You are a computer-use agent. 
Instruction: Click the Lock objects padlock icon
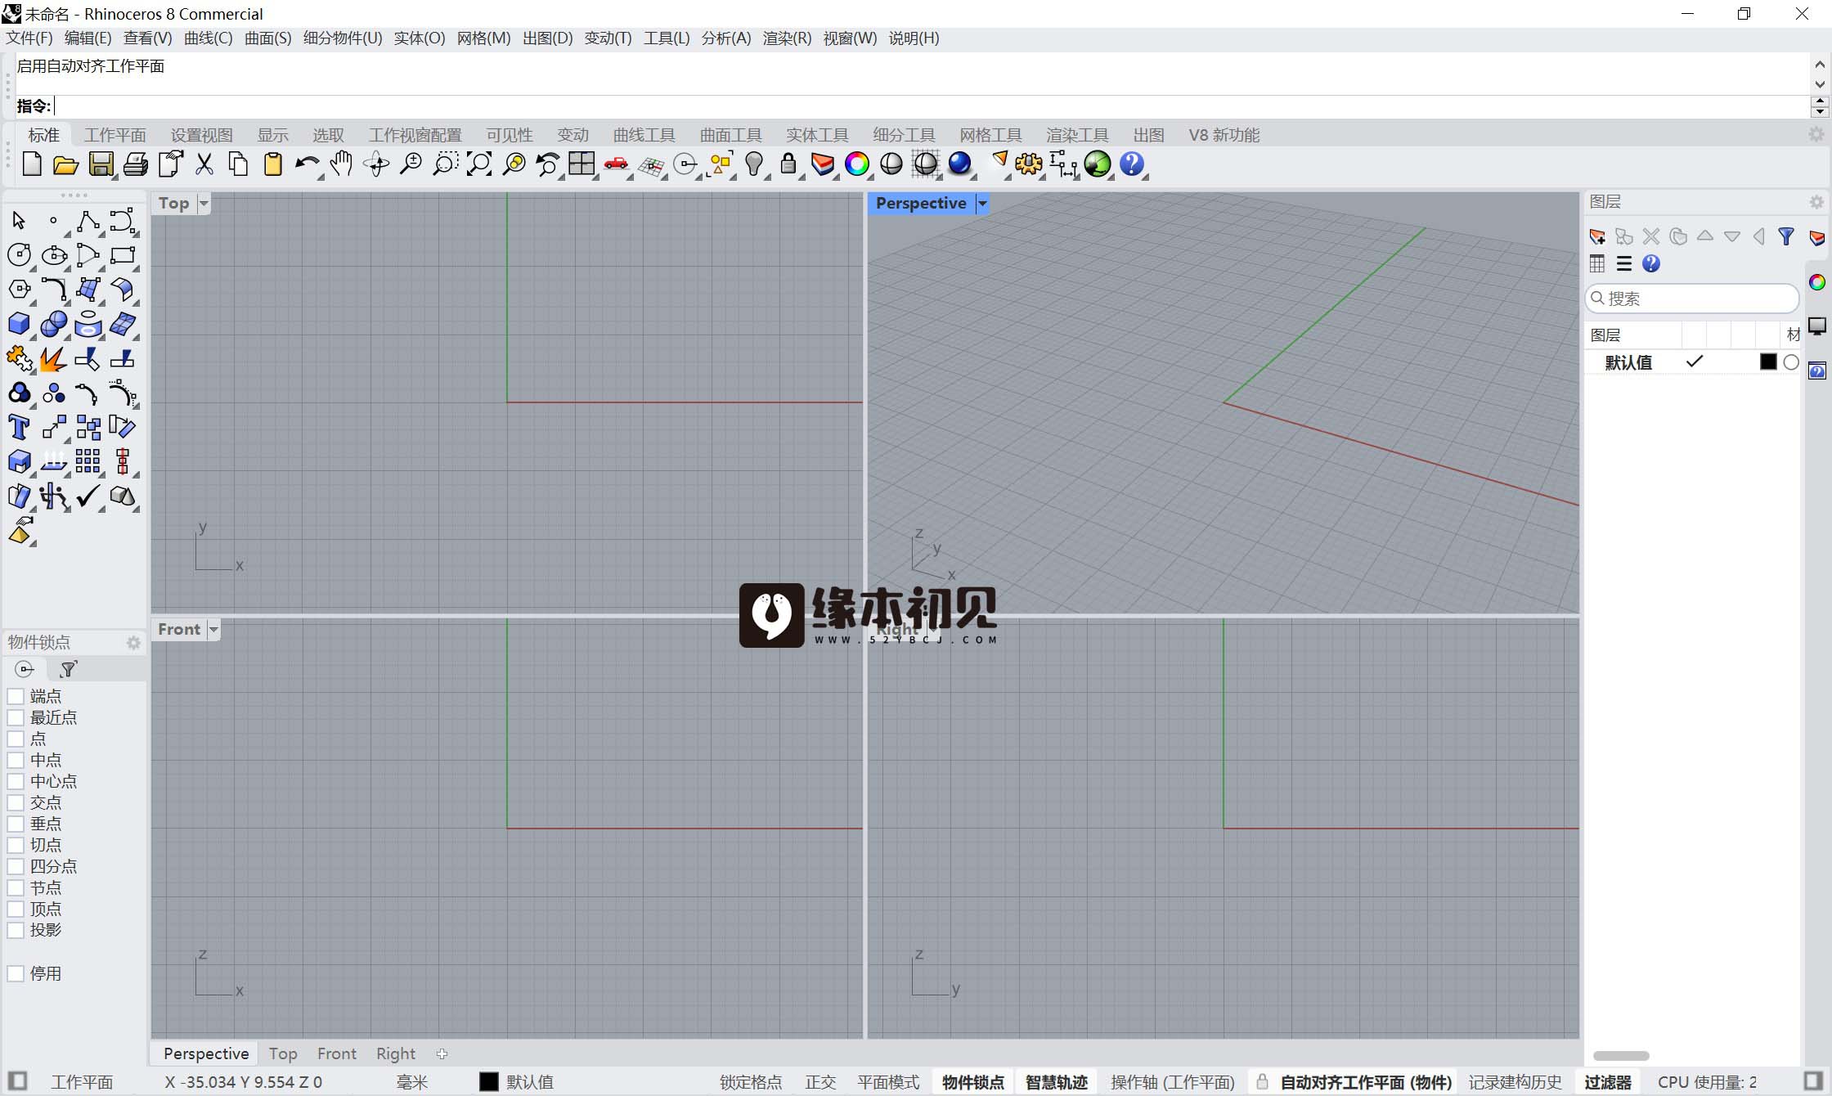(x=788, y=164)
